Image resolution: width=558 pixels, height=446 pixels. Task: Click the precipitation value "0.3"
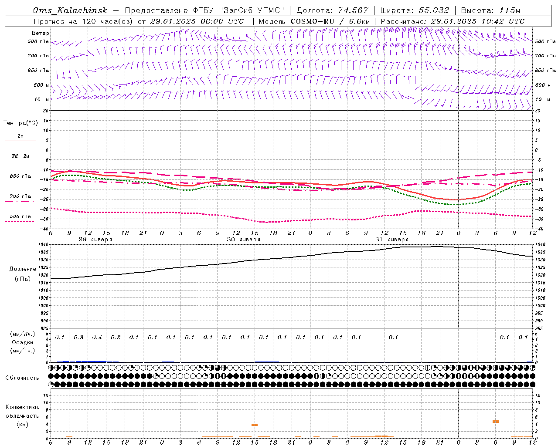(78, 337)
